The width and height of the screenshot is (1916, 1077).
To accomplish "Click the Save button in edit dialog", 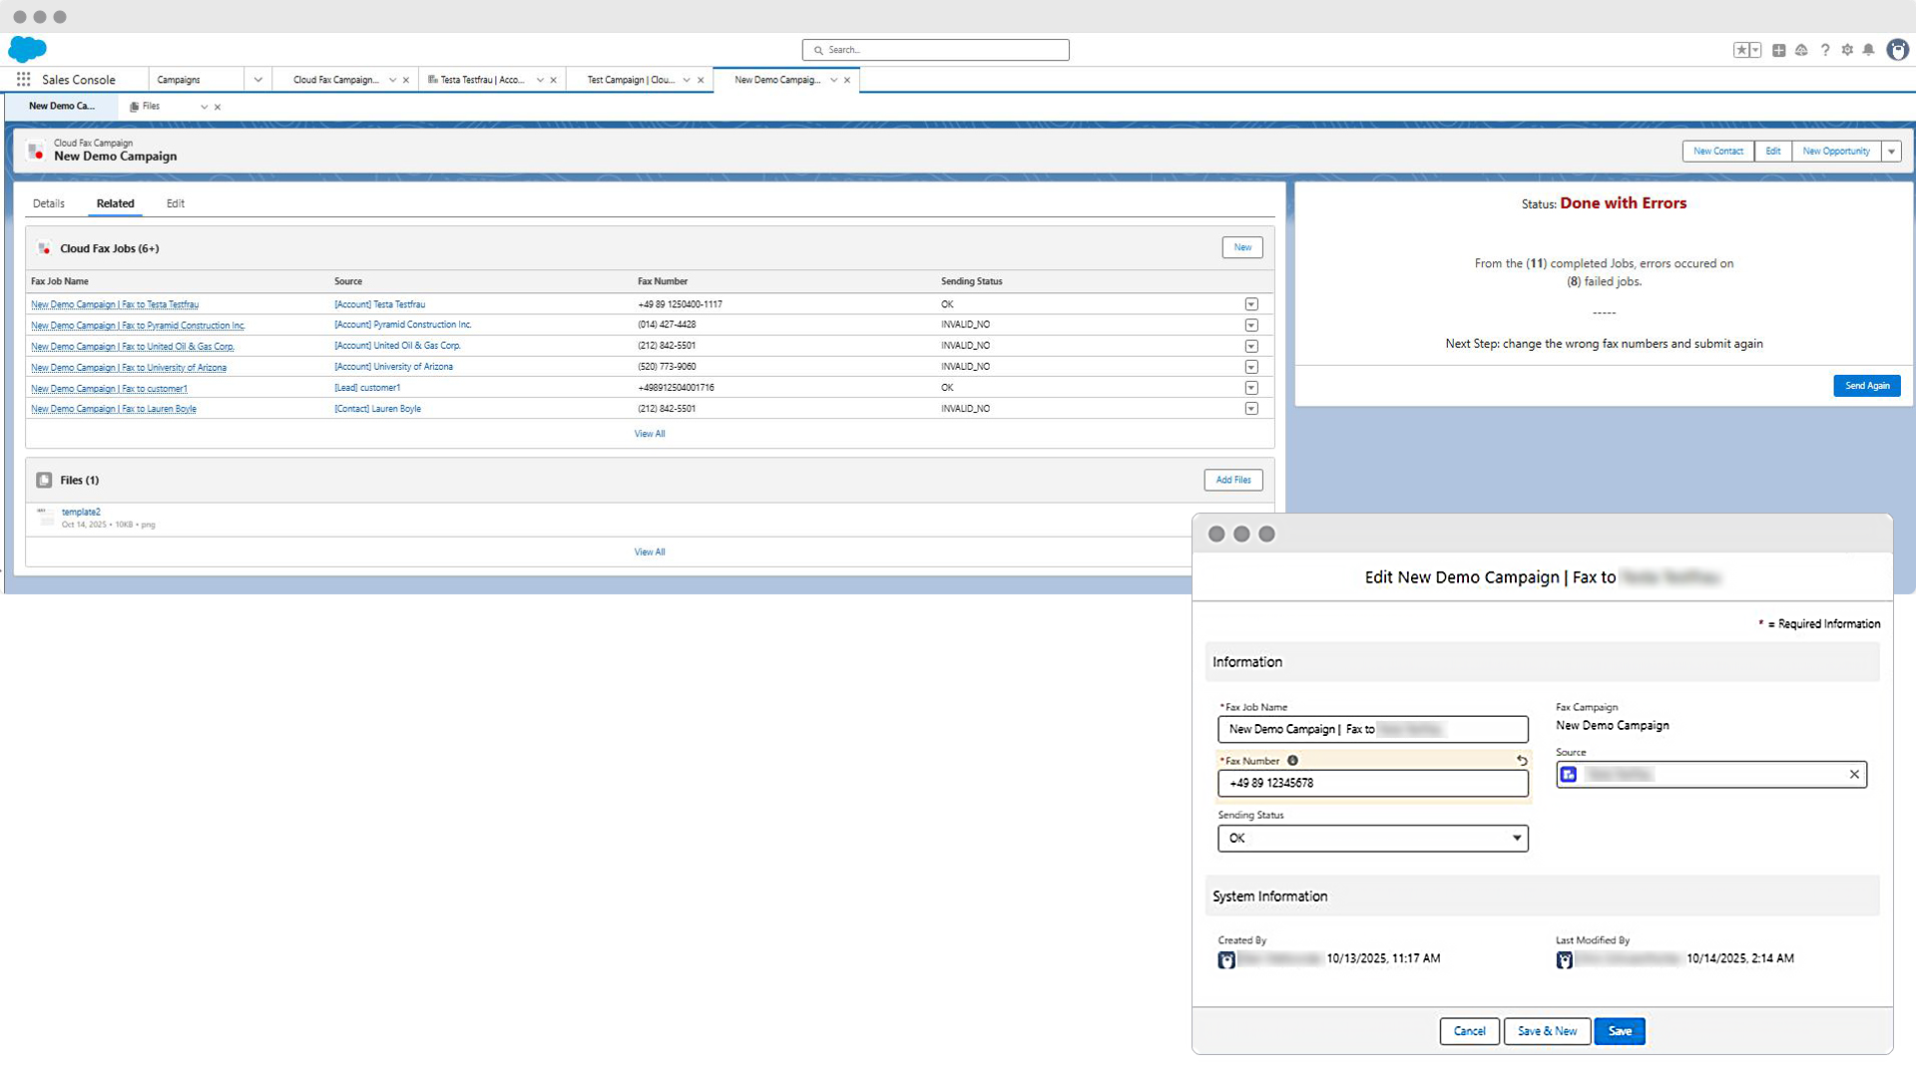I will [x=1619, y=1031].
